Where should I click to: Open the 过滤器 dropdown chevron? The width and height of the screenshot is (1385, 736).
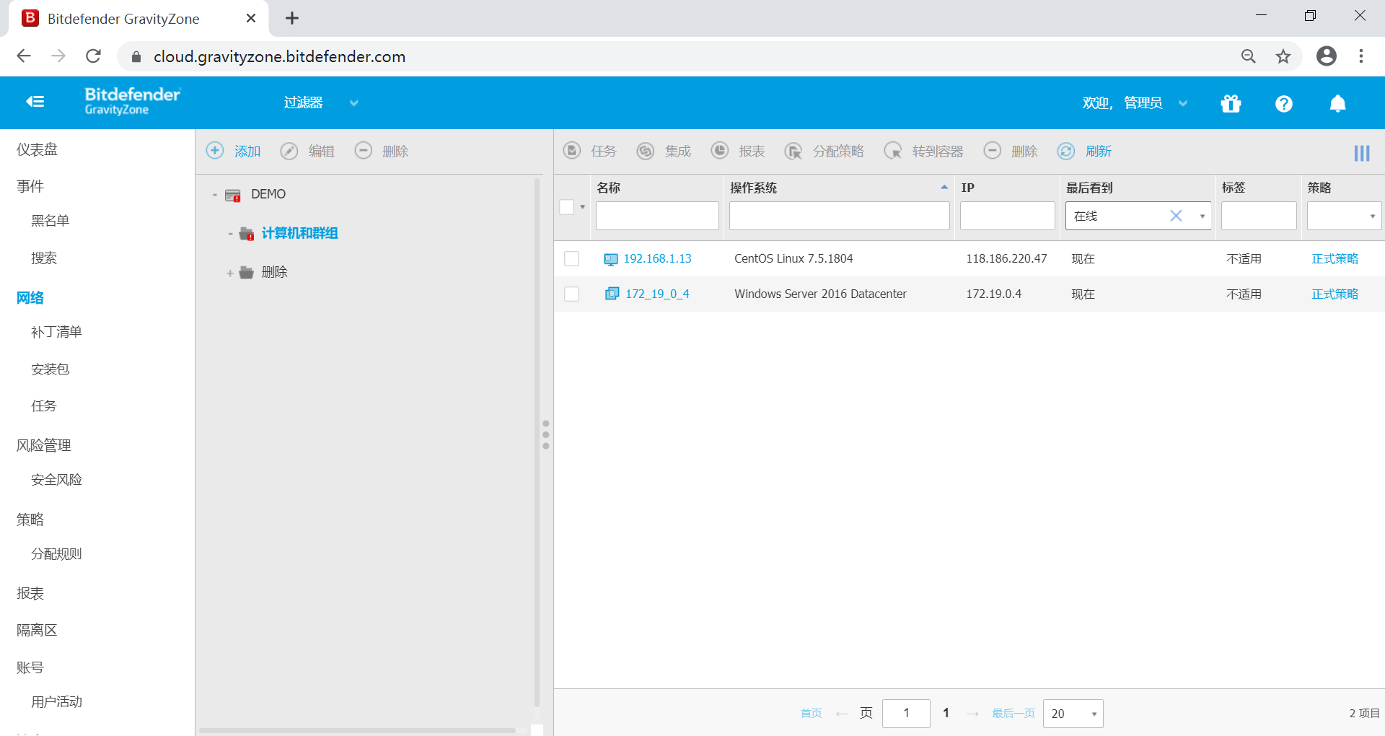click(354, 103)
